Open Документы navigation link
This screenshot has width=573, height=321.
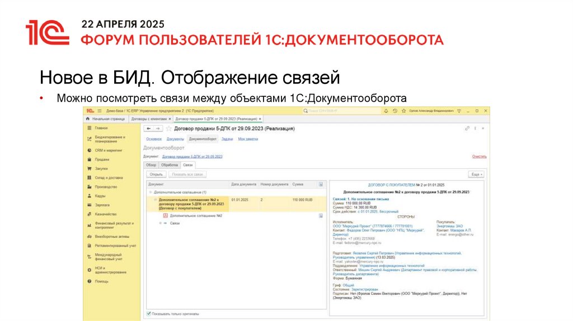coord(175,139)
